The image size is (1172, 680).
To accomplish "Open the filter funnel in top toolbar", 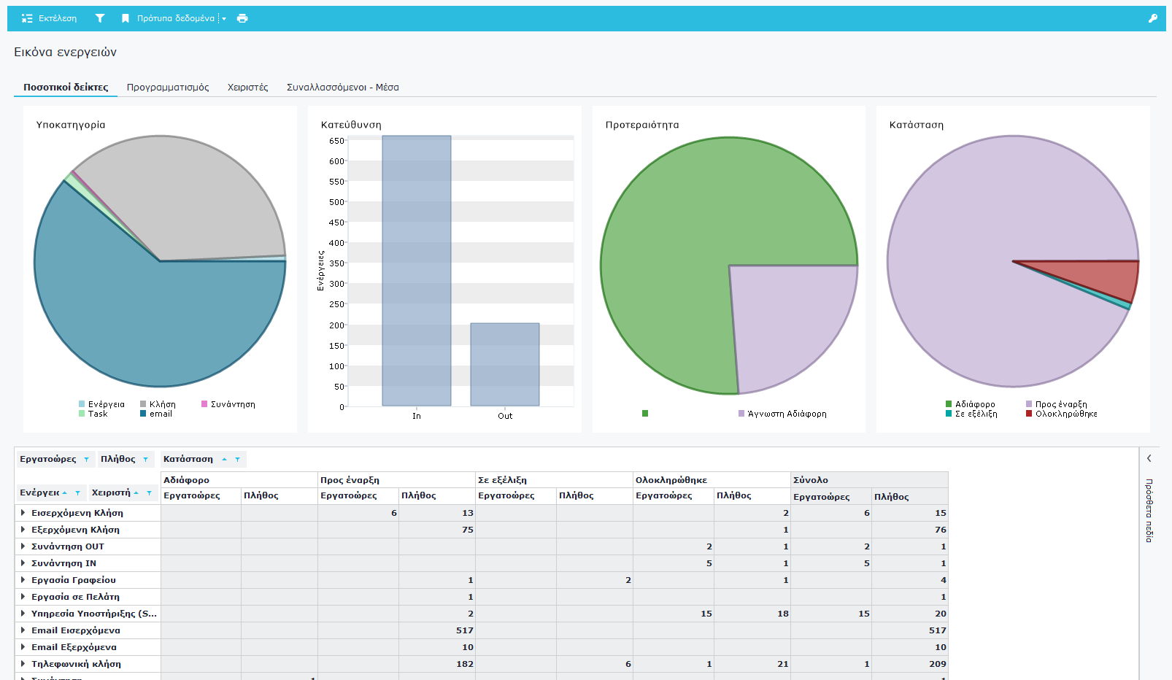I will click(x=100, y=18).
